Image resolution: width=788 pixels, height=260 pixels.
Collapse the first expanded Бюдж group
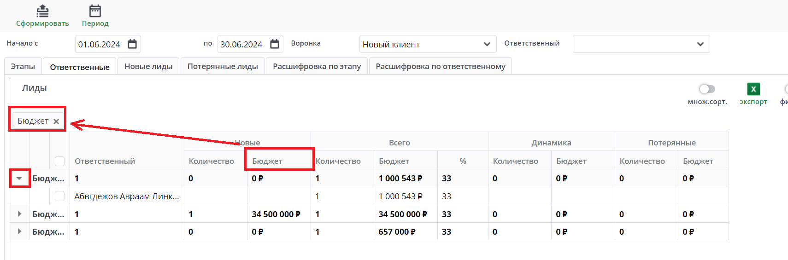click(19, 178)
